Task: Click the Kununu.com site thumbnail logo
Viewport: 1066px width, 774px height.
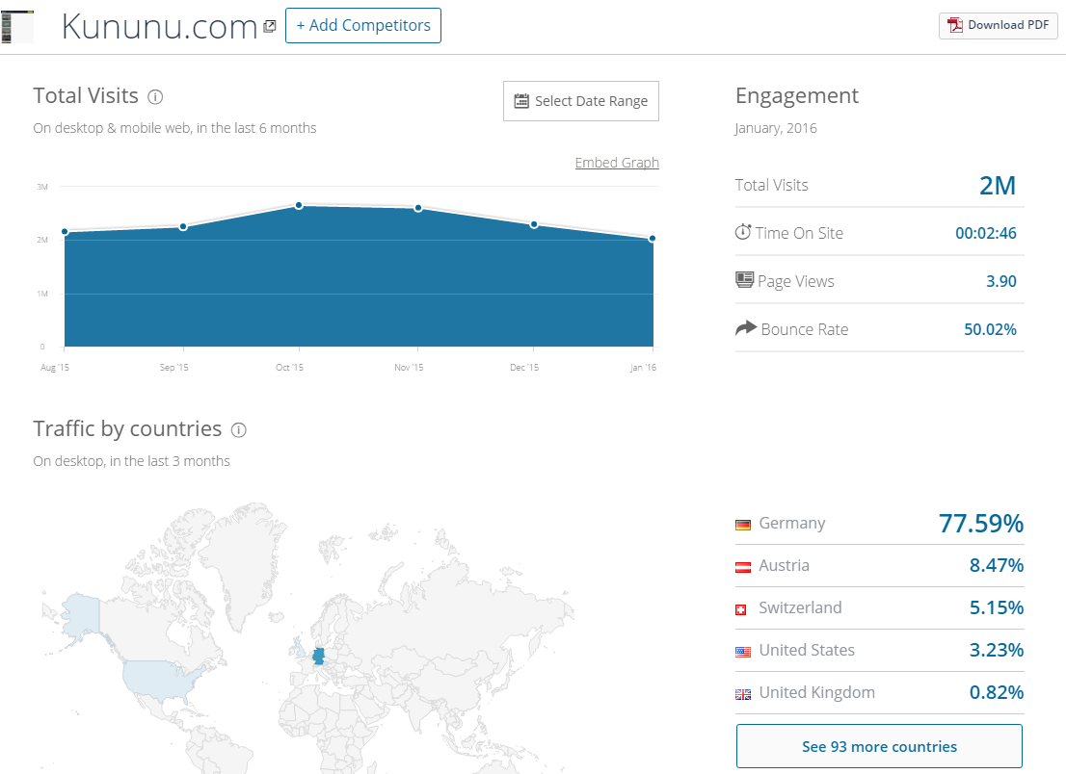Action: click(17, 26)
